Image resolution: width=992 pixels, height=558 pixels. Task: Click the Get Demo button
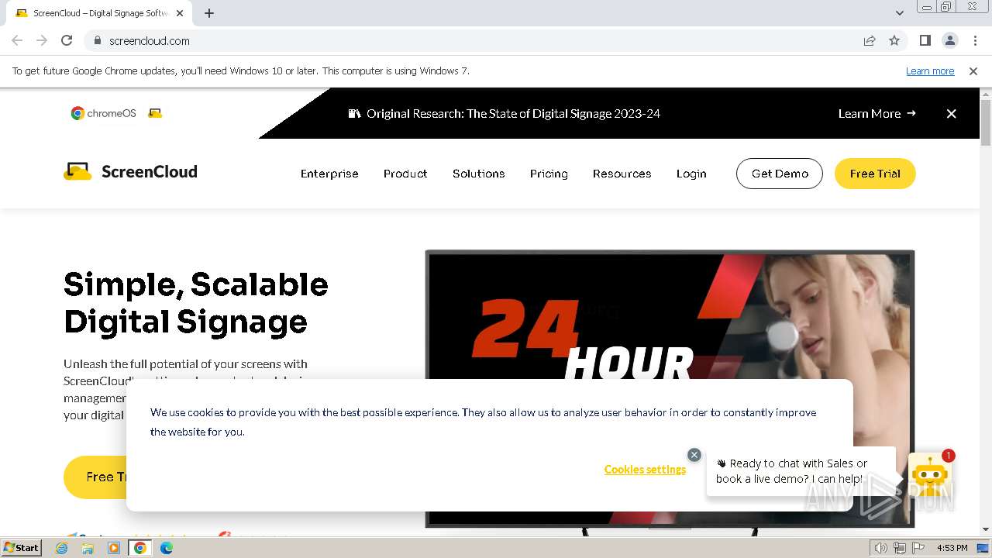click(x=779, y=174)
